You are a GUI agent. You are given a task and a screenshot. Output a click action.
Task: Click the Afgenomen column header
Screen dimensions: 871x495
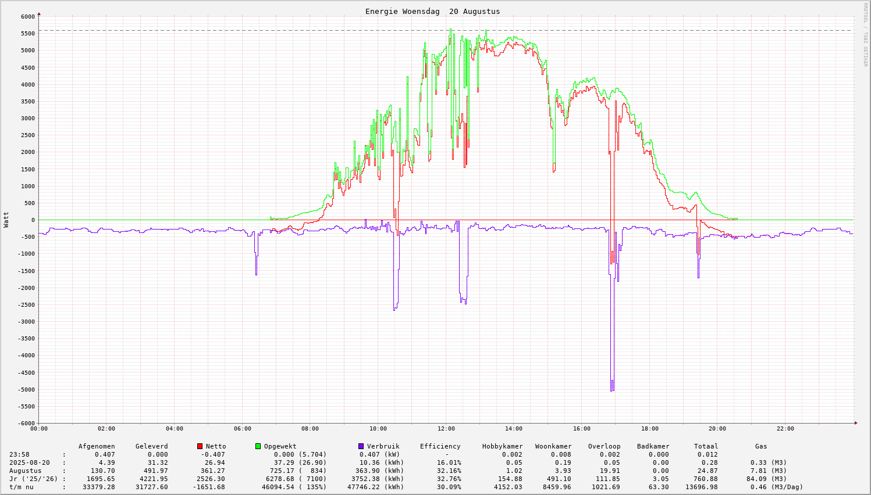[x=97, y=446]
